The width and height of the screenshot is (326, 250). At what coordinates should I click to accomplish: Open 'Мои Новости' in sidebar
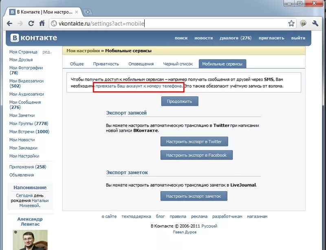point(22,139)
